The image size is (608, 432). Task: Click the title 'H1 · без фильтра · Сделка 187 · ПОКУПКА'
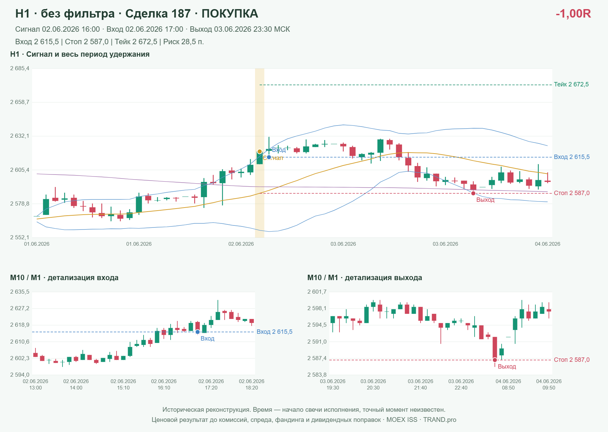pyautogui.click(x=137, y=13)
